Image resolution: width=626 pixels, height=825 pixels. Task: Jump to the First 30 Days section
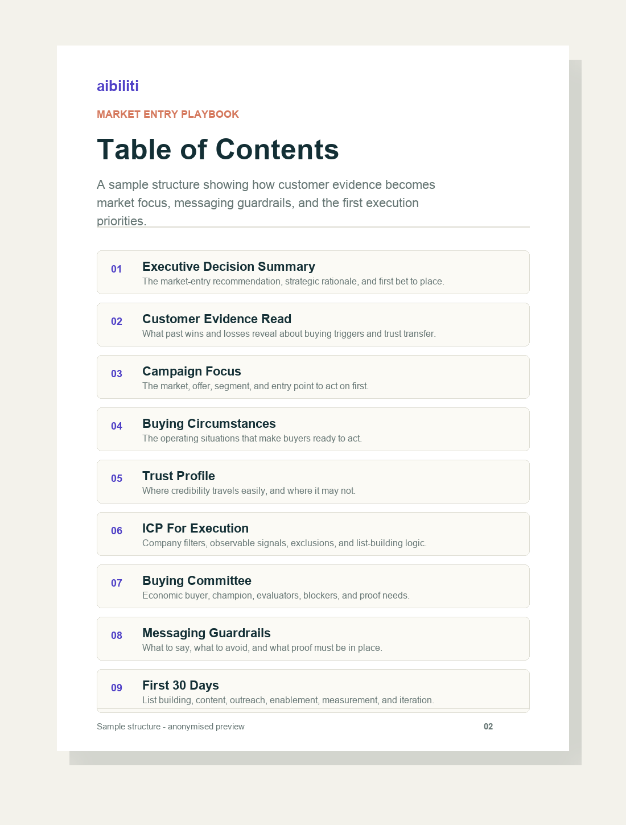click(x=313, y=691)
